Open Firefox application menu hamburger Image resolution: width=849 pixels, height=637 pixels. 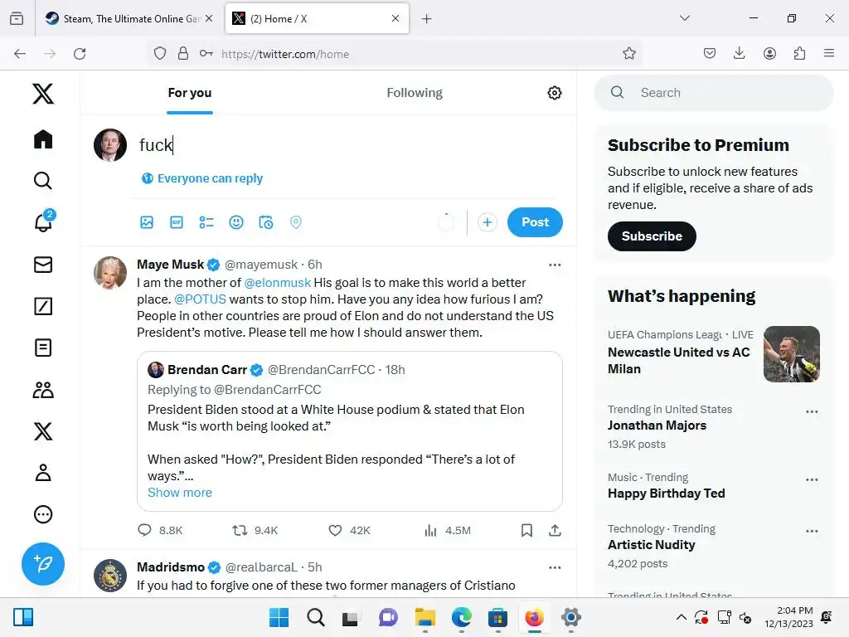[x=829, y=53]
